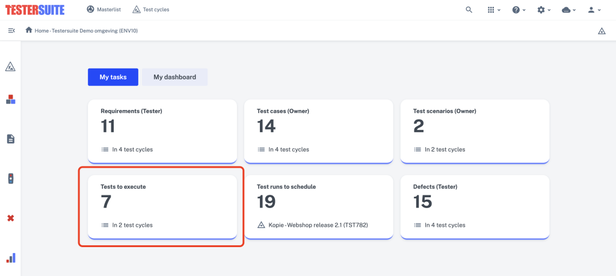Open Masterlist in the top navigation

tap(103, 10)
